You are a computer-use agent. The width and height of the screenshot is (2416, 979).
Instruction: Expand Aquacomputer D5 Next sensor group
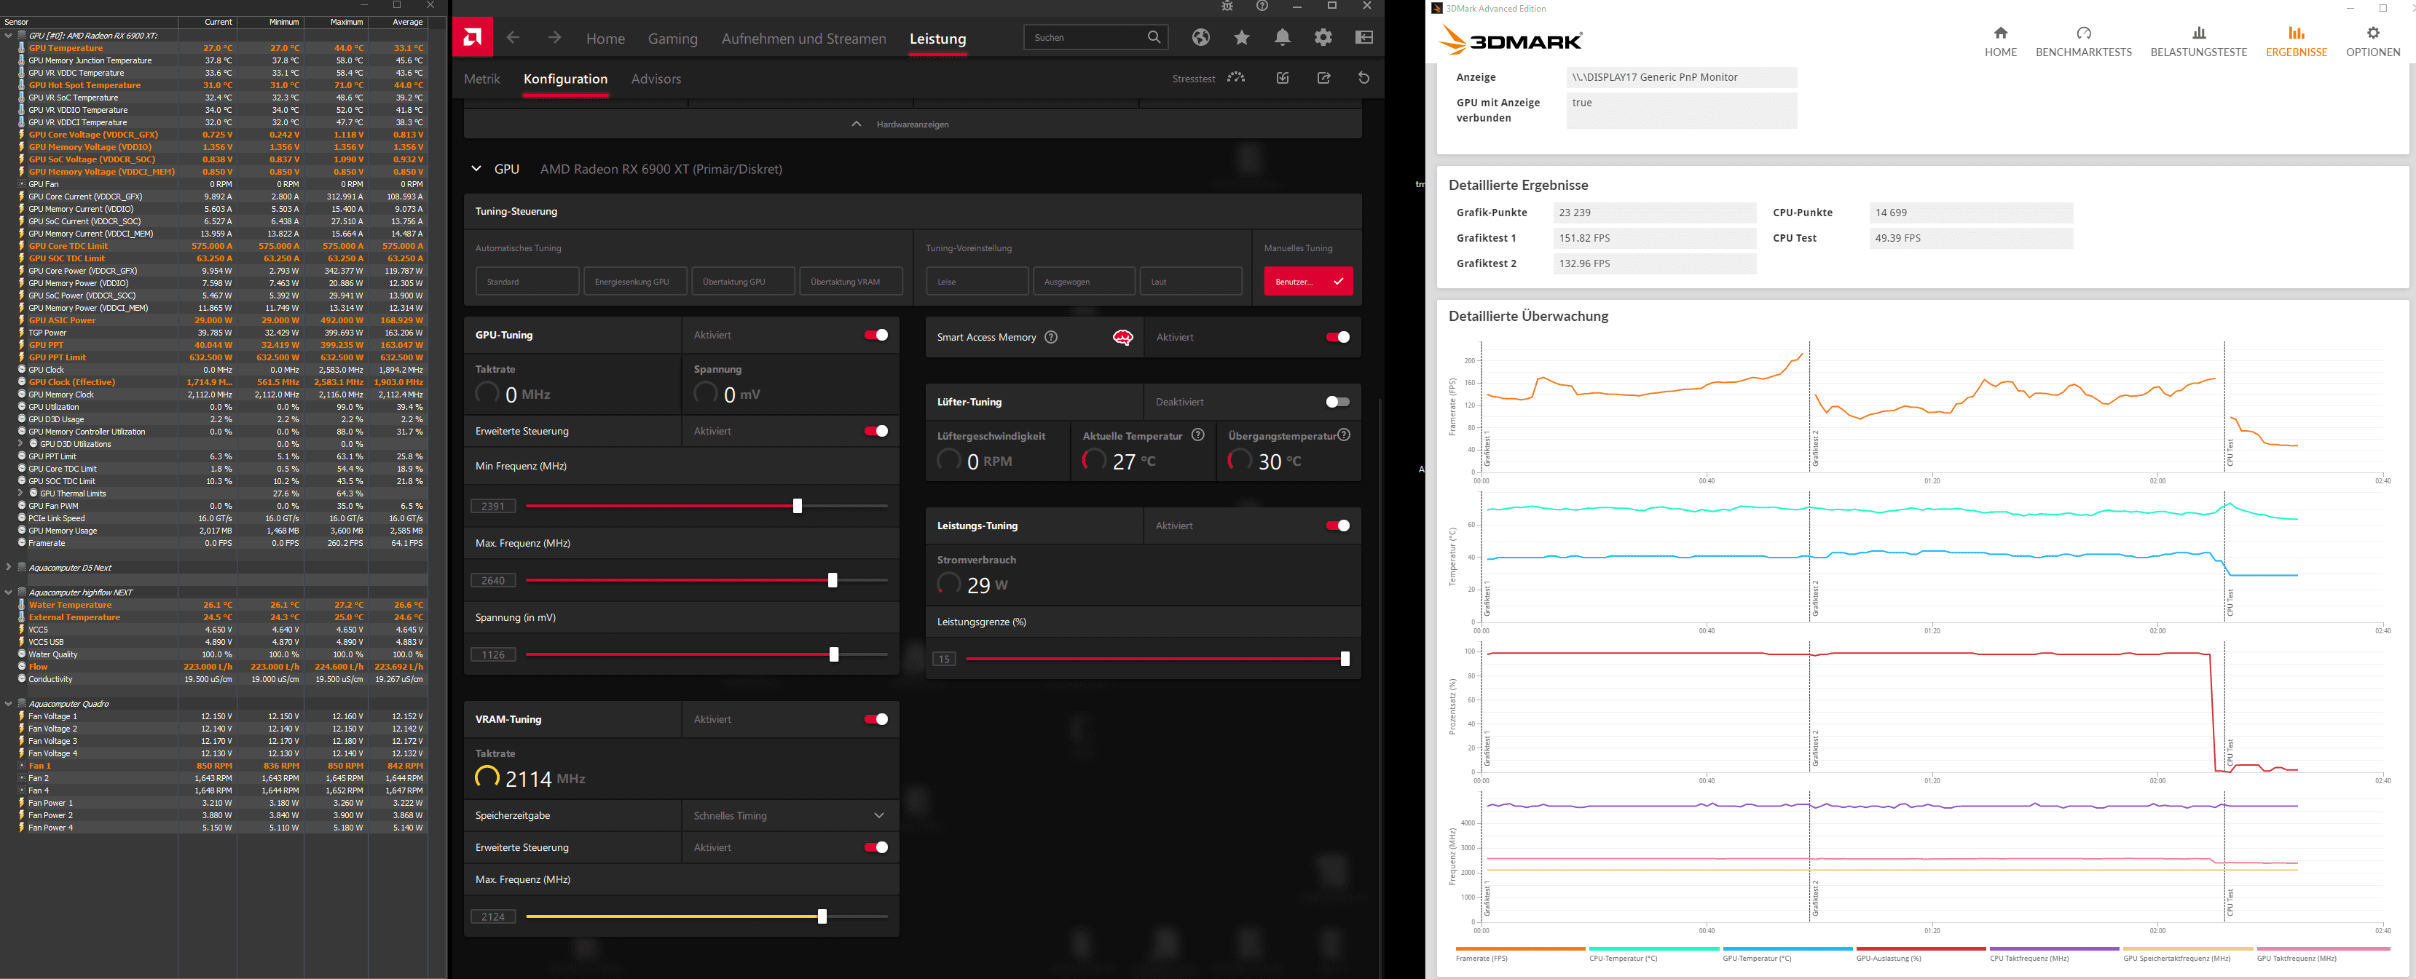coord(9,568)
